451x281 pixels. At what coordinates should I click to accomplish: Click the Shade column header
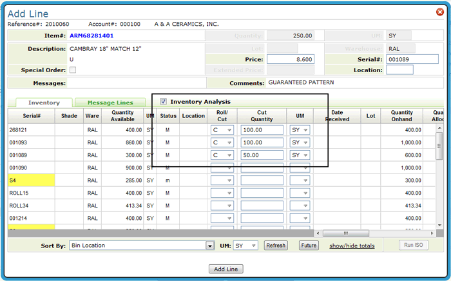[69, 116]
